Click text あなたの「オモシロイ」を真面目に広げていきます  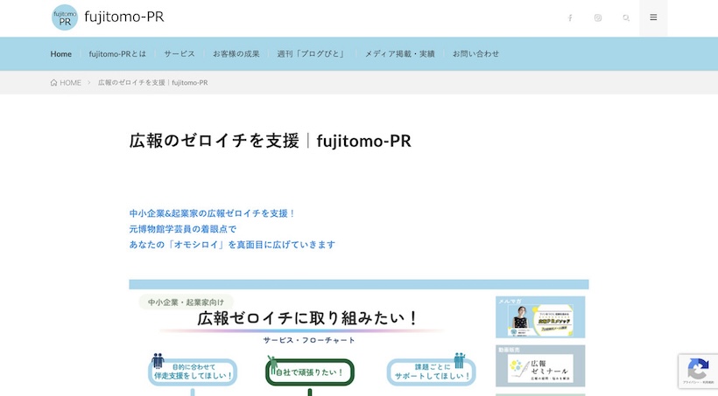[232, 245]
